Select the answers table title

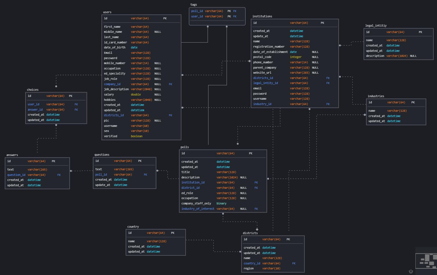12,155
